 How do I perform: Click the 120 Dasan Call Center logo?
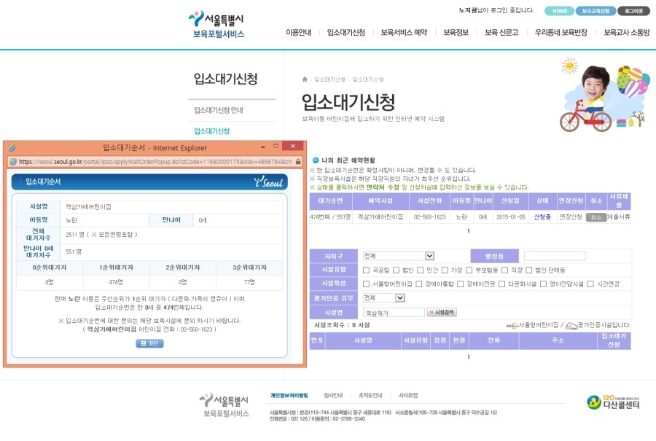point(613,402)
